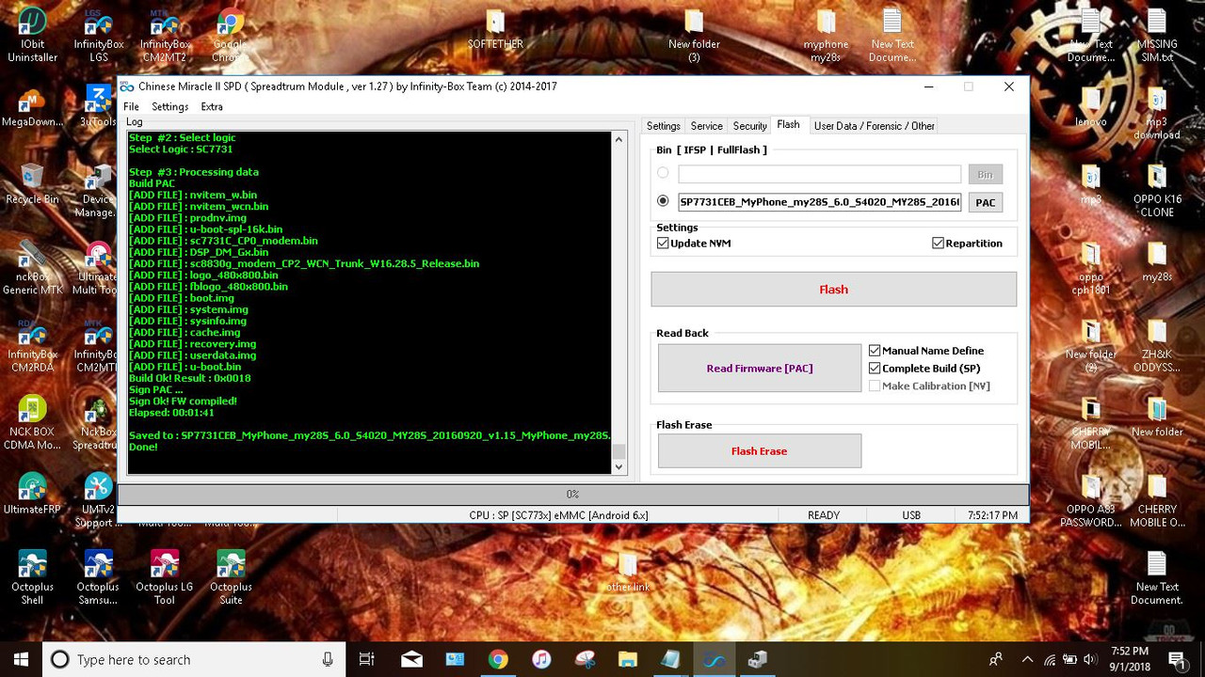Open File Explorer from taskbar
This screenshot has width=1205, height=677.
coord(627,659)
